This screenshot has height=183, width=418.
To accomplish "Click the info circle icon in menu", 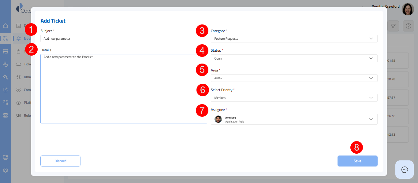I will 18,103.
